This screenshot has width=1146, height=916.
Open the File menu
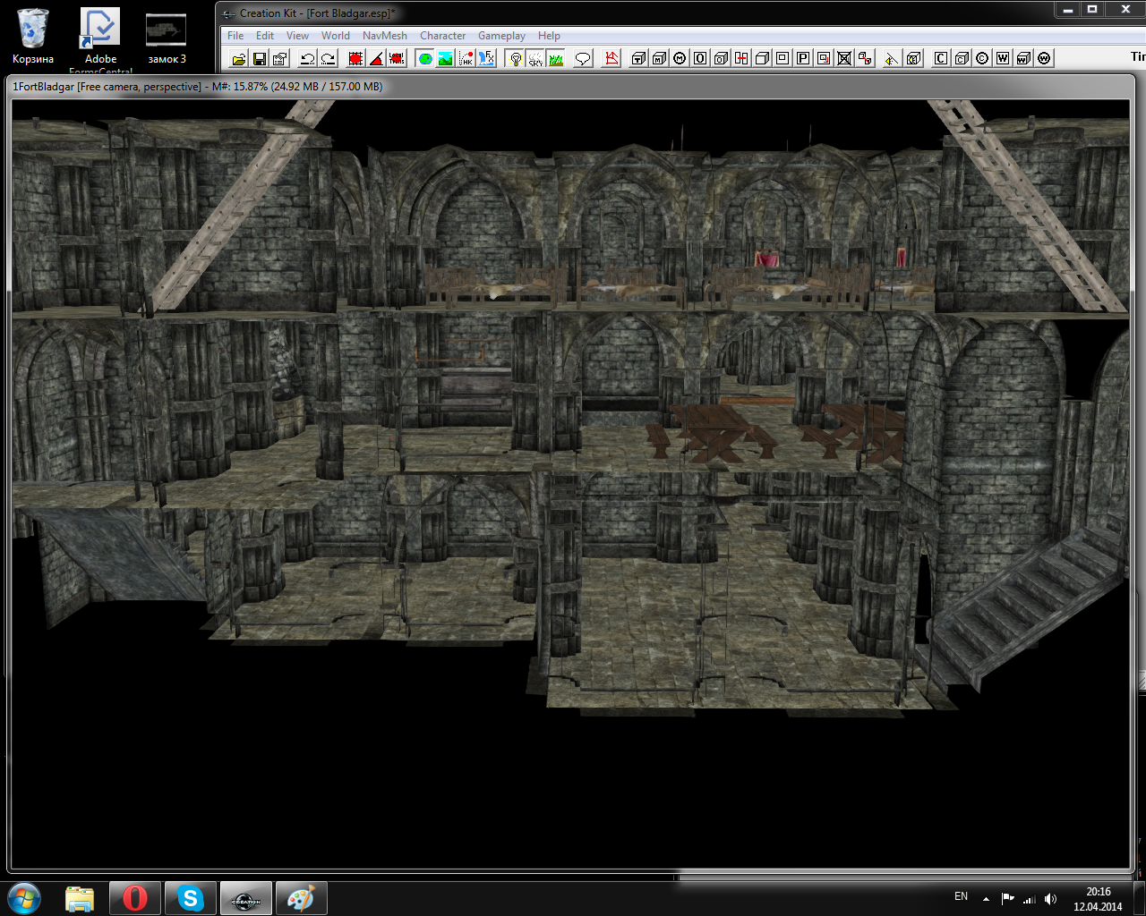[x=235, y=36]
